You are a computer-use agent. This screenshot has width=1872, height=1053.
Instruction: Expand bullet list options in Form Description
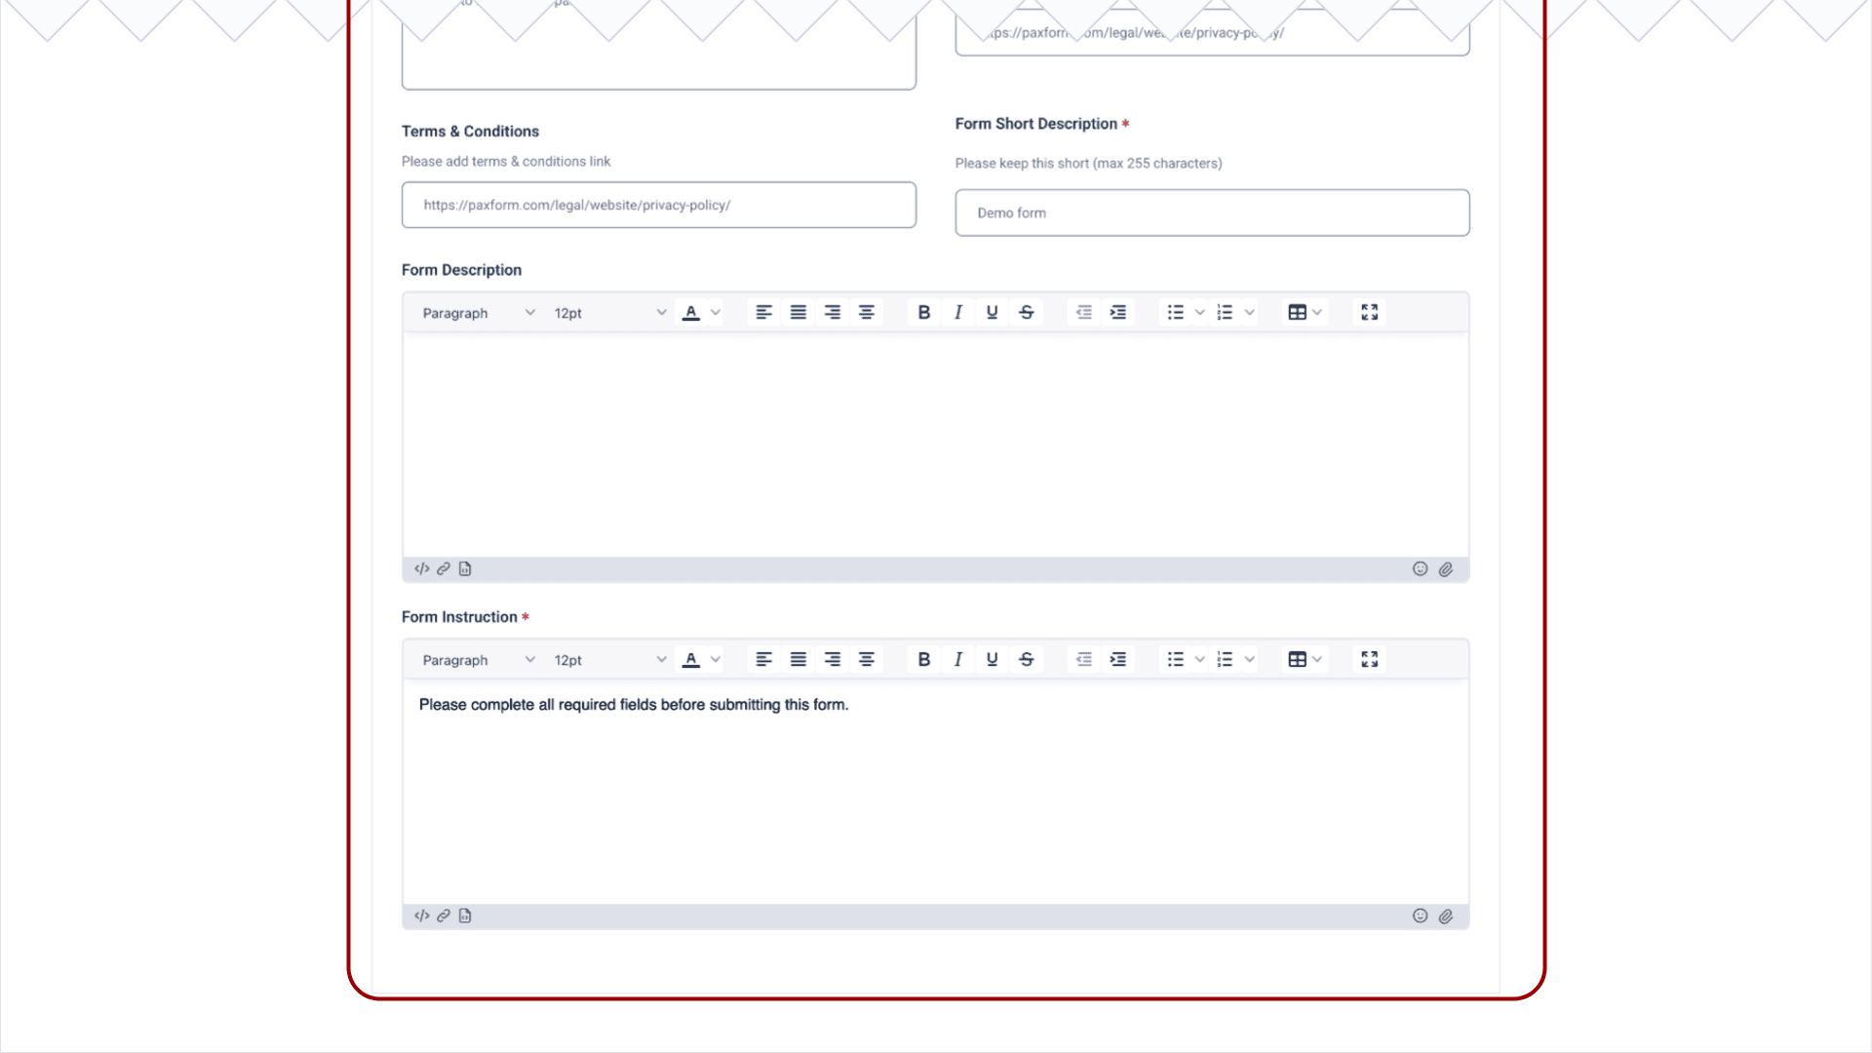[x=1199, y=312]
